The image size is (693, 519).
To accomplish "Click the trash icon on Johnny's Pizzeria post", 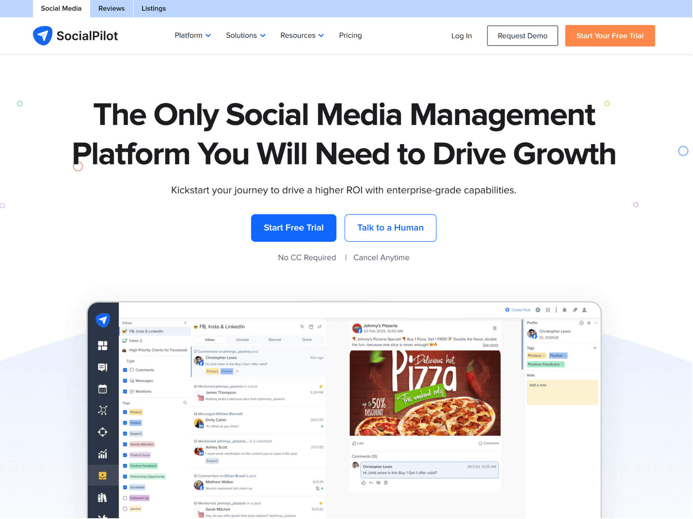I will 495,329.
